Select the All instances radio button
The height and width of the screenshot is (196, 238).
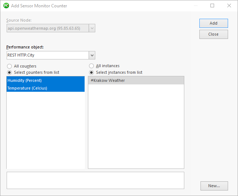[91, 66]
